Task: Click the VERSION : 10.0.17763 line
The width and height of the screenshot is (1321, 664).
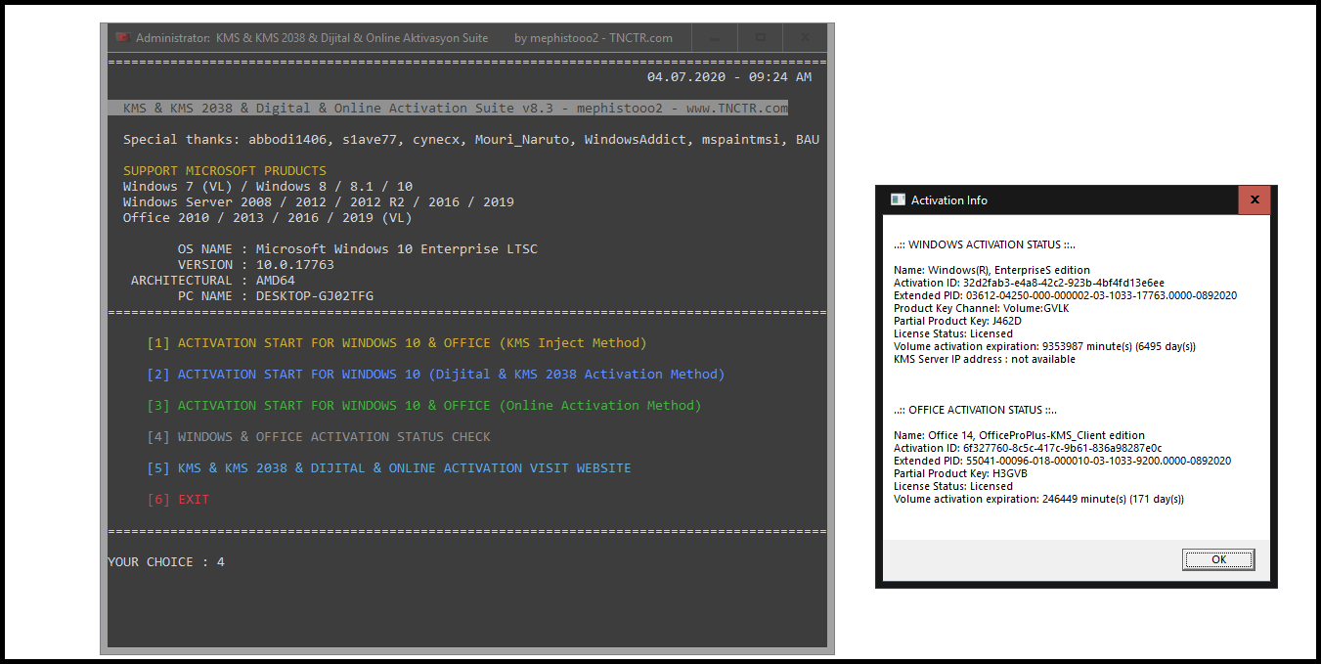Action: (x=256, y=265)
